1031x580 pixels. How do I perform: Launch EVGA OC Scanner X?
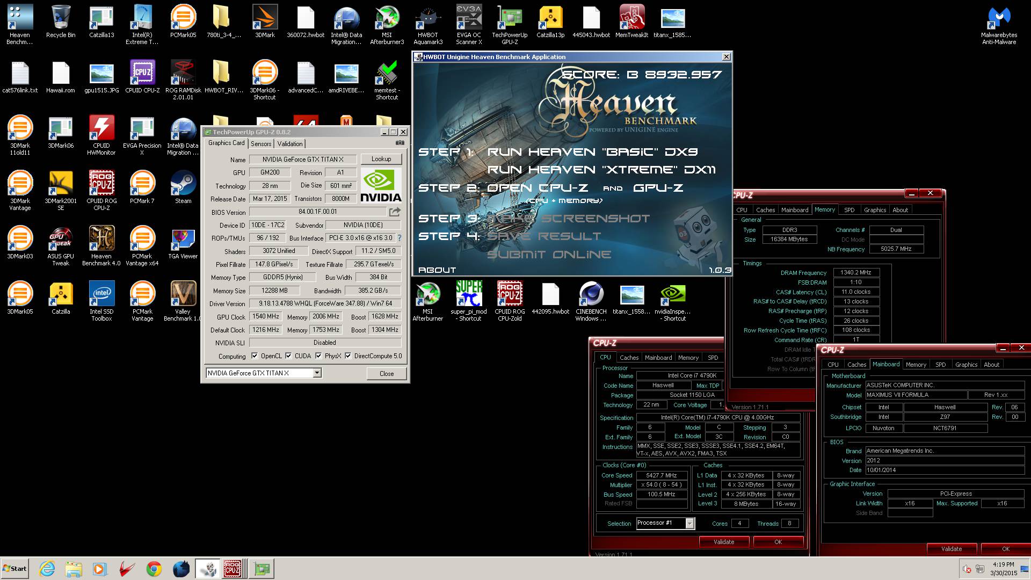tap(469, 25)
